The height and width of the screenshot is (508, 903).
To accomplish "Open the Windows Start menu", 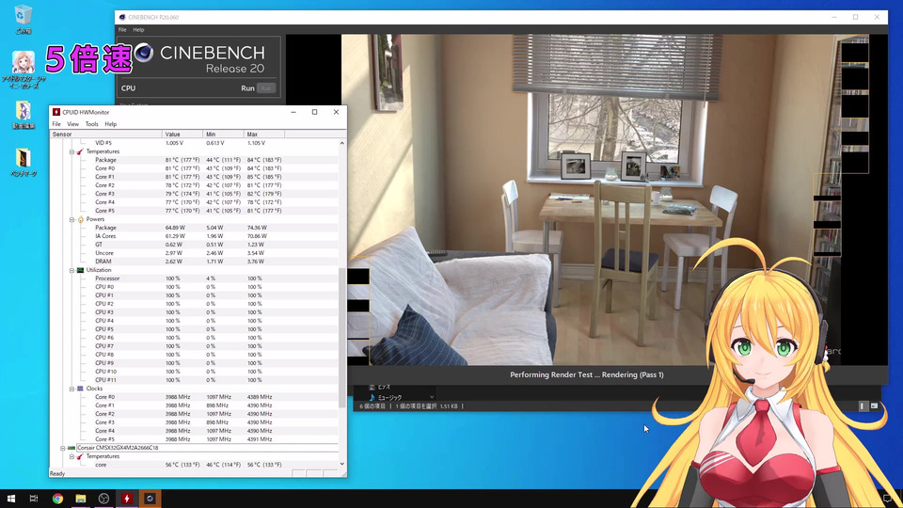I will (11, 499).
